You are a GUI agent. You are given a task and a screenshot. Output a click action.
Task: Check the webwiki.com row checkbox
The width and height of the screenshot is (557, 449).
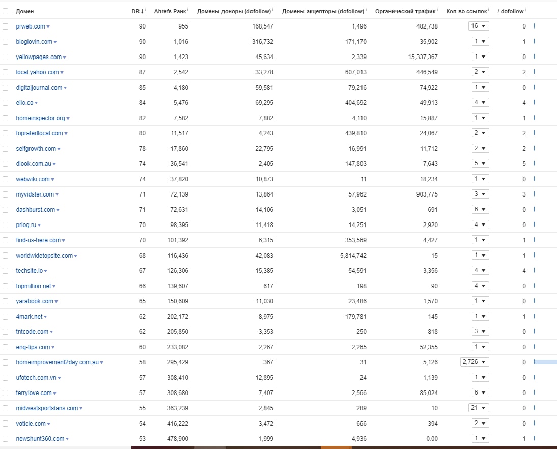(5, 179)
